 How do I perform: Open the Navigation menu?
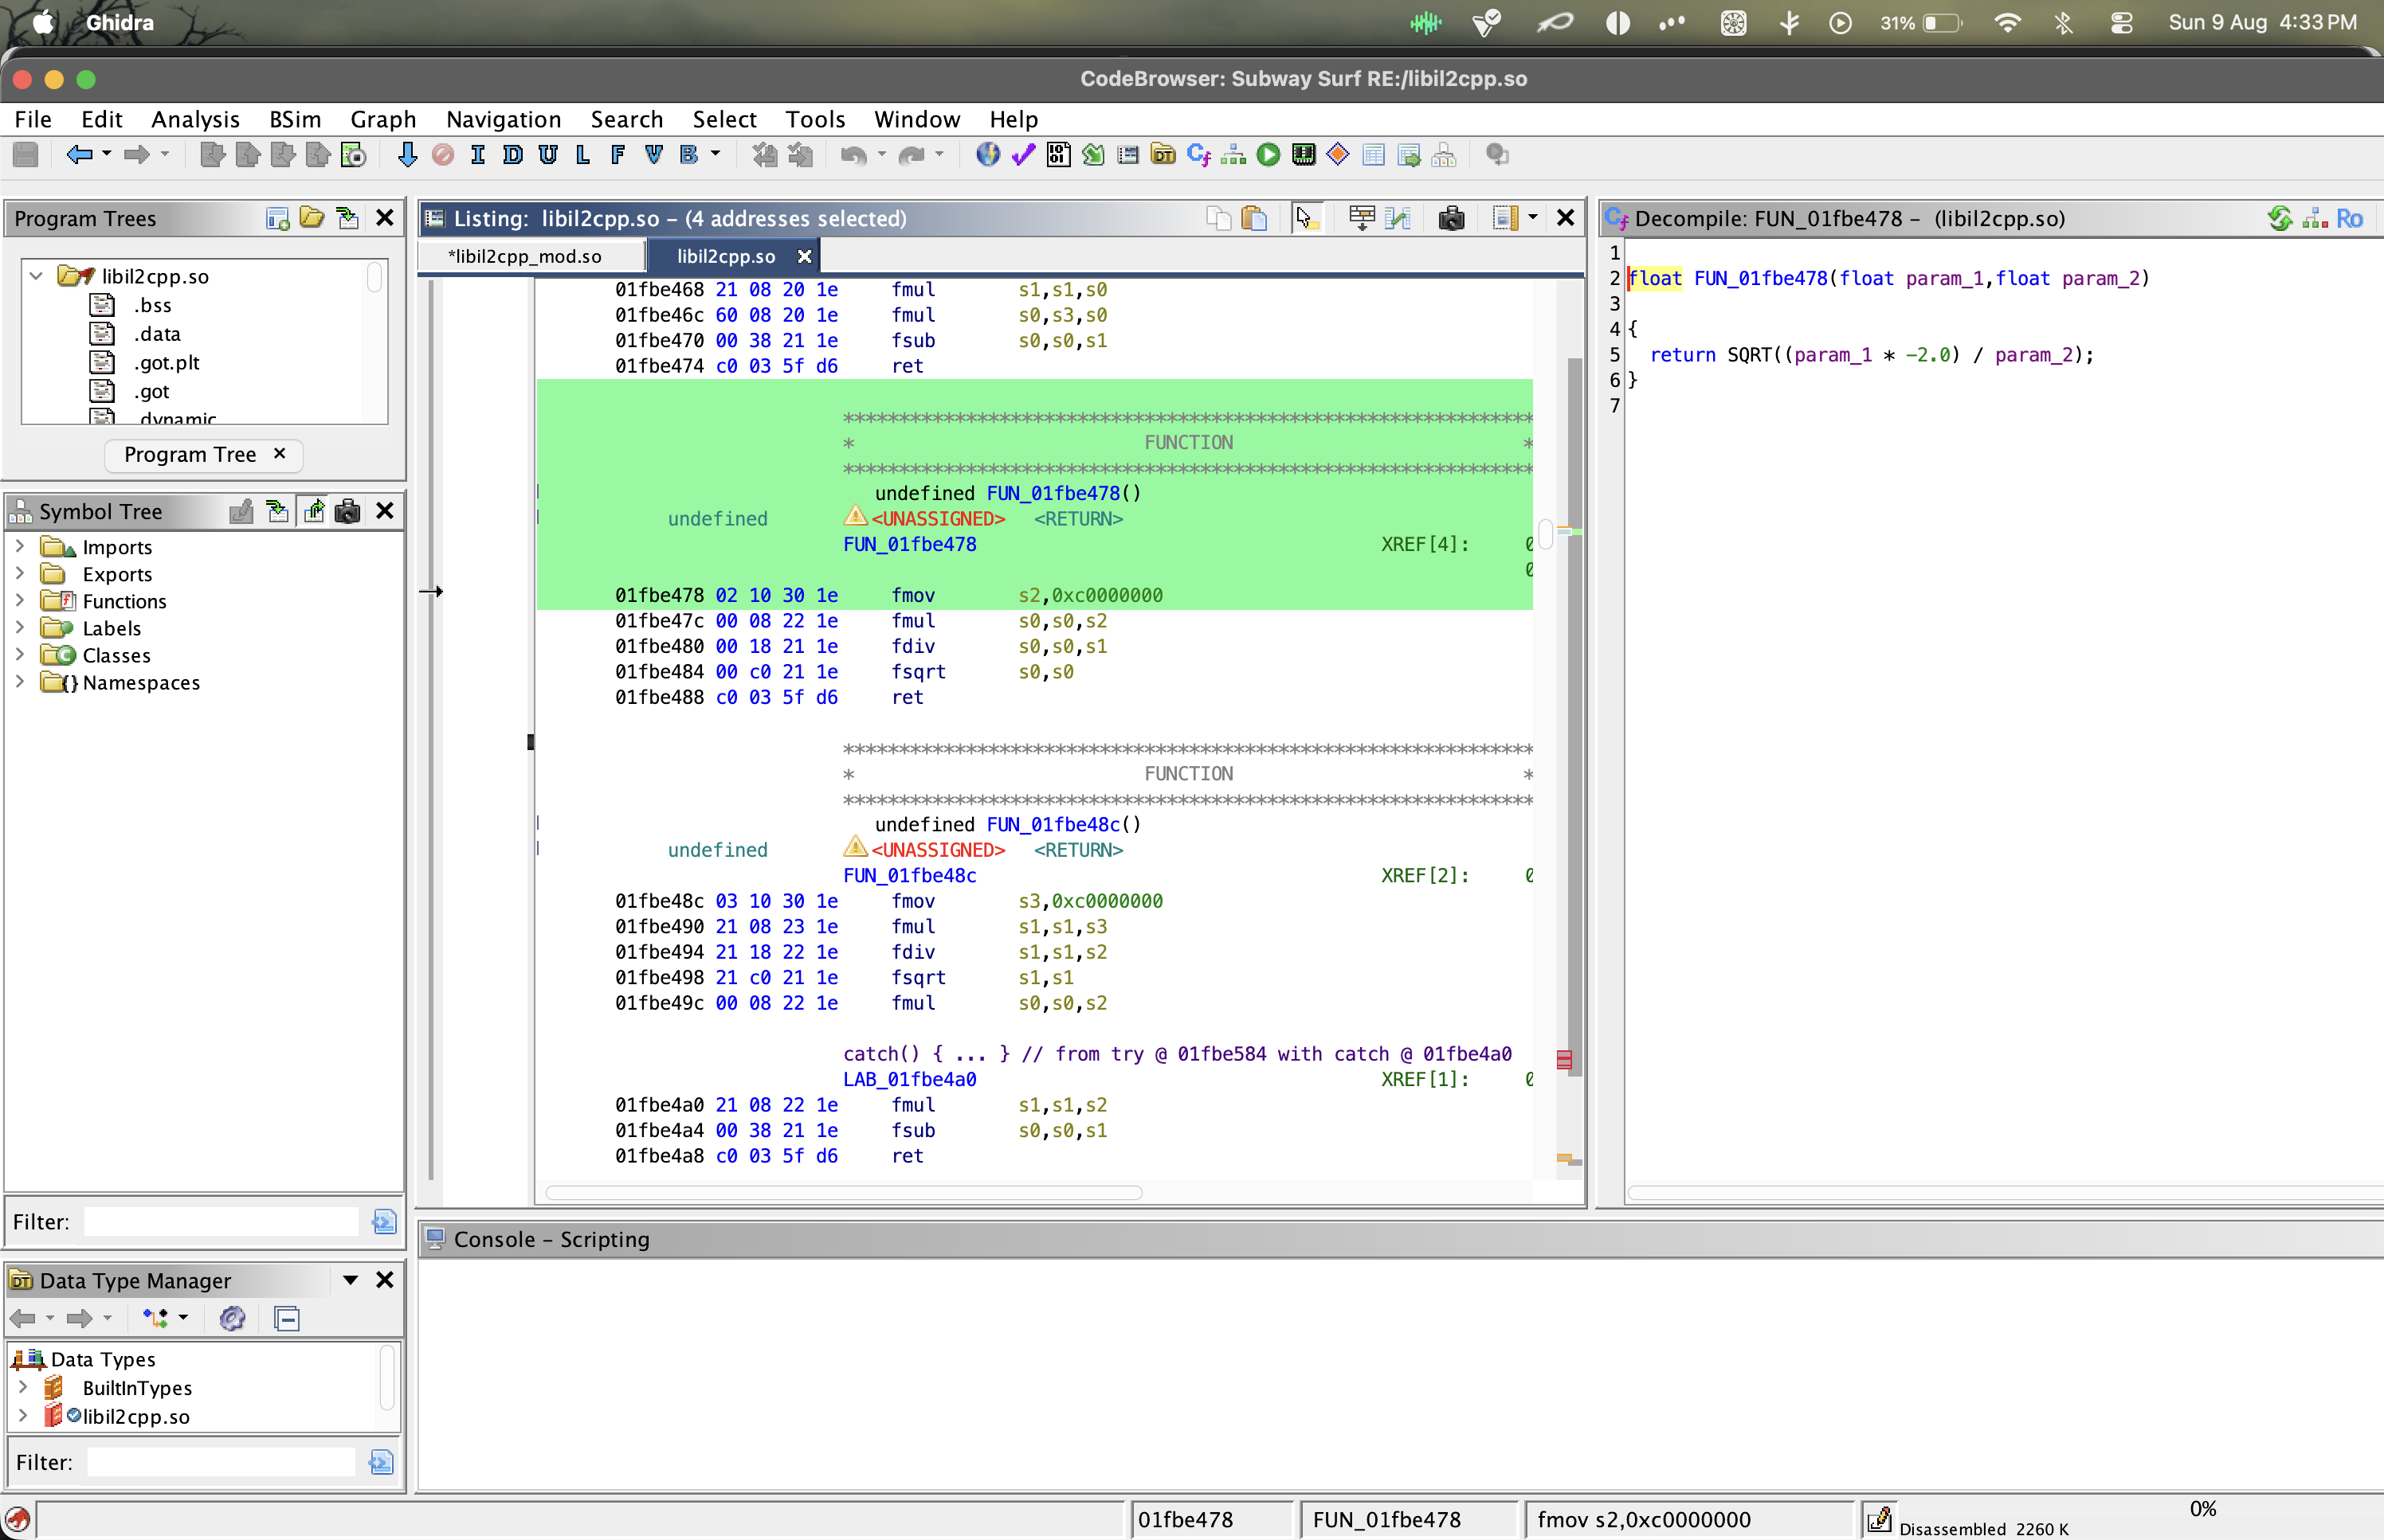point(504,119)
